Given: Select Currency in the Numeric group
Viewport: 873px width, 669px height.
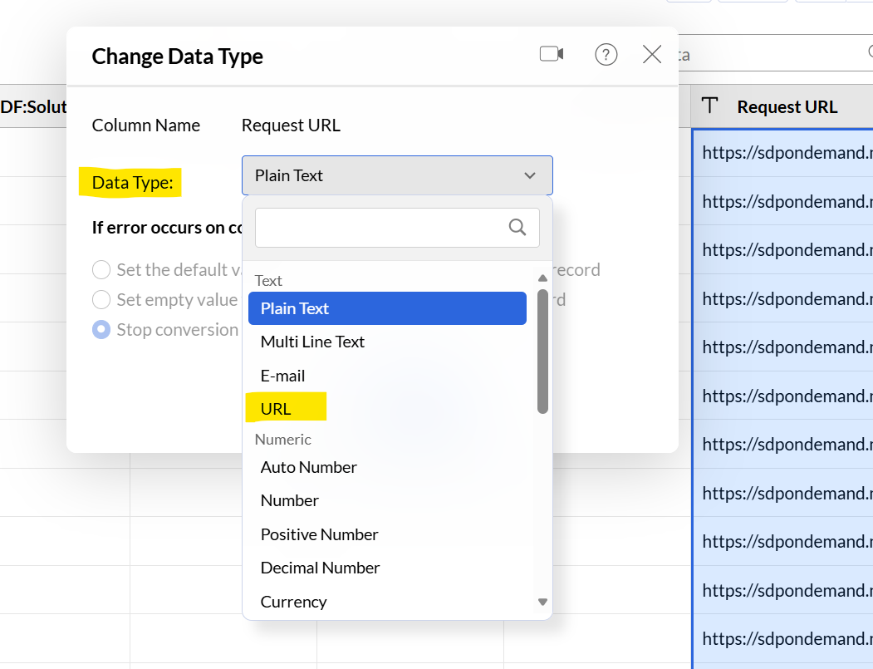Looking at the screenshot, I should click(x=293, y=602).
